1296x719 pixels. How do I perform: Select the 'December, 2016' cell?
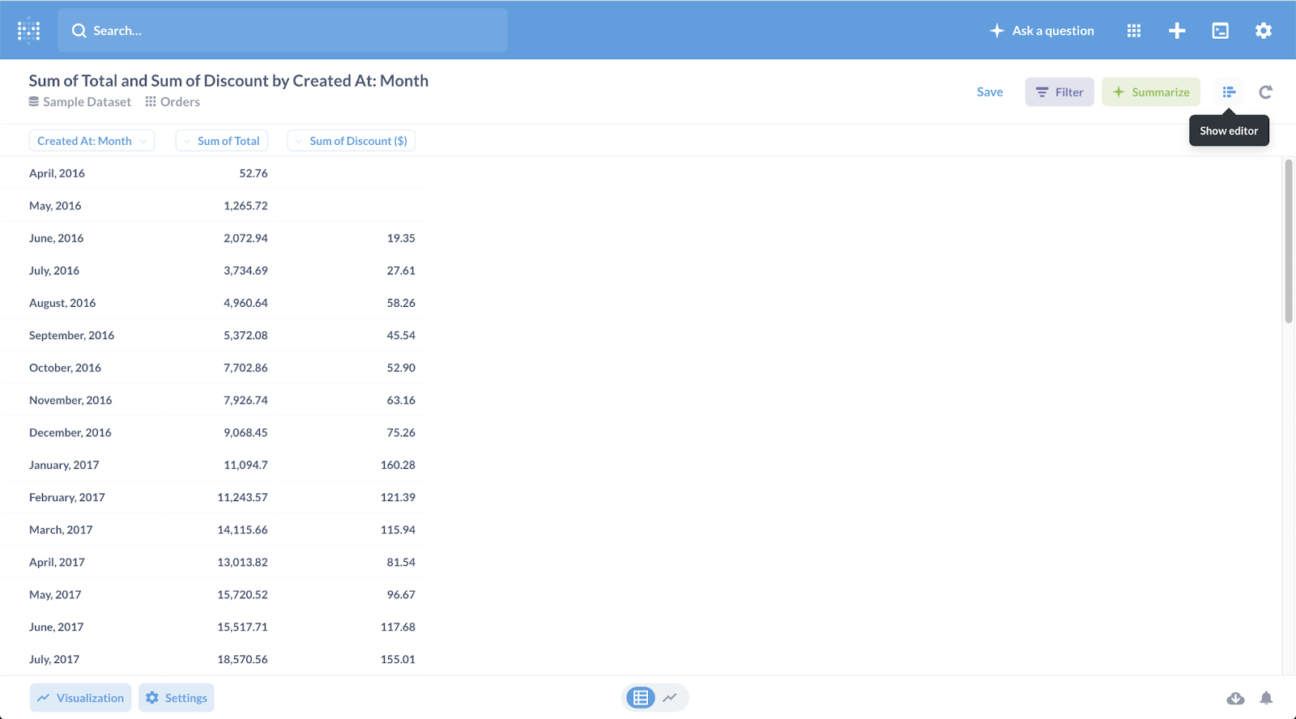tap(70, 432)
